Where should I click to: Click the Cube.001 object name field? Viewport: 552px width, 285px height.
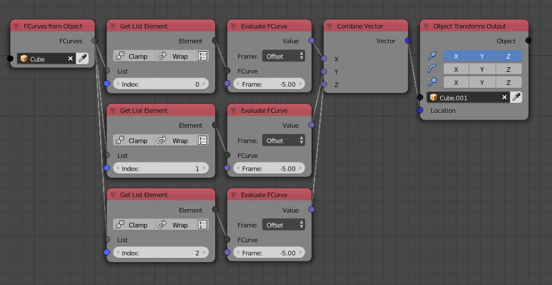(469, 97)
